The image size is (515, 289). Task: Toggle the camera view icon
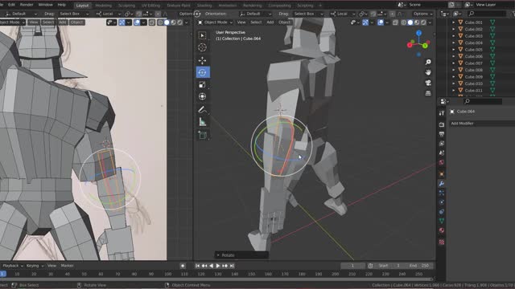[428, 83]
